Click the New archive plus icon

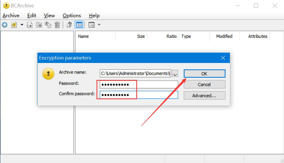coord(5,25)
